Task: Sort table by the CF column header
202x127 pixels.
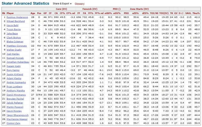Action: tap(50, 13)
